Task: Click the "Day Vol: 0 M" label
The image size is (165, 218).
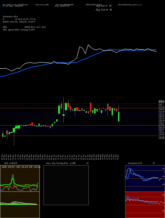Action: [104, 10]
